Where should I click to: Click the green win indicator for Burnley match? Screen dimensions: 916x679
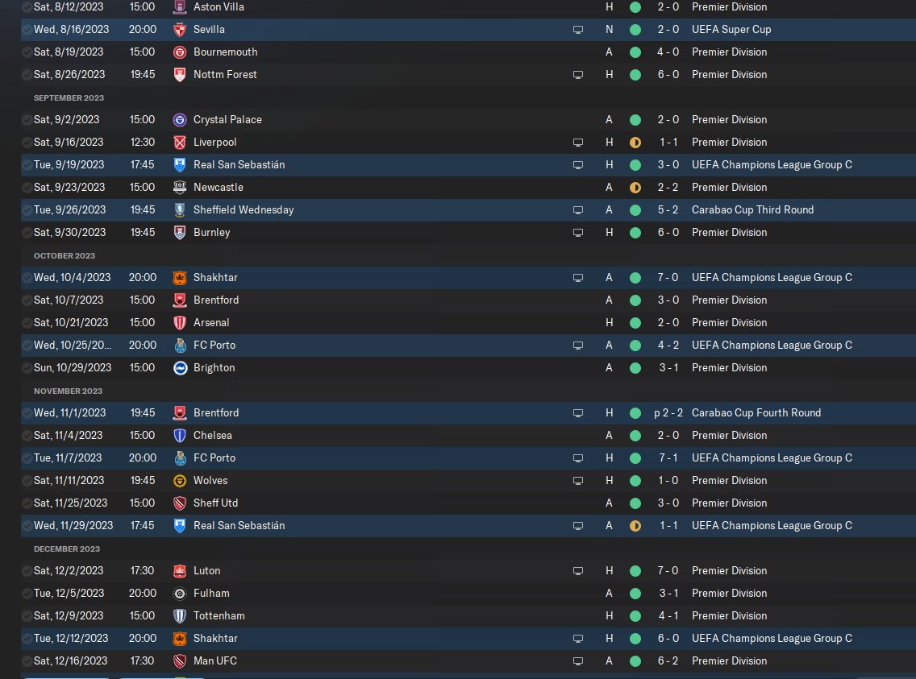pyautogui.click(x=635, y=233)
